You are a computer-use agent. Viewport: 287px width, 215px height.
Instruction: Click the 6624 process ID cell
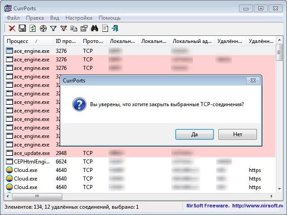pyautogui.click(x=61, y=162)
